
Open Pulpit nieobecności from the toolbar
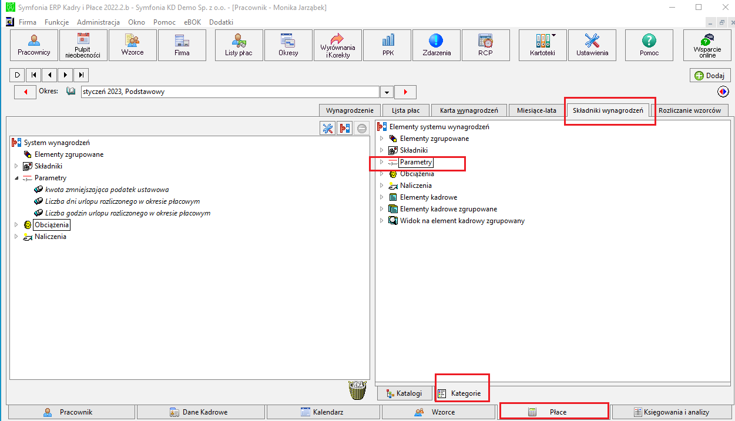coord(83,45)
